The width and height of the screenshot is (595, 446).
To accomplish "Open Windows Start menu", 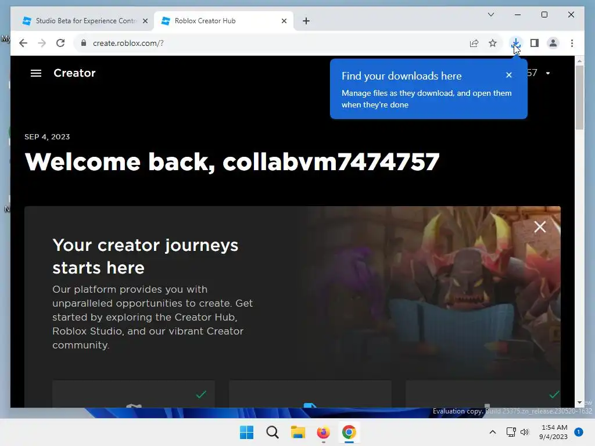I will click(246, 432).
